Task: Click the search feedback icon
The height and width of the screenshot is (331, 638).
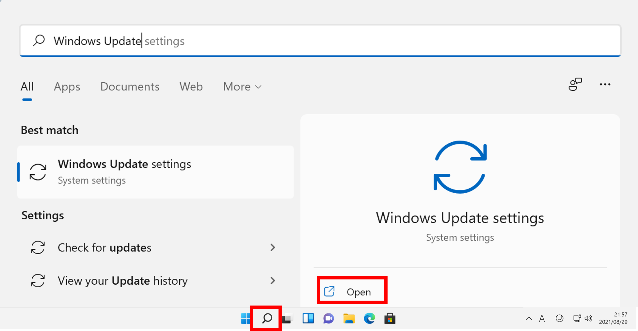Action: pos(575,85)
